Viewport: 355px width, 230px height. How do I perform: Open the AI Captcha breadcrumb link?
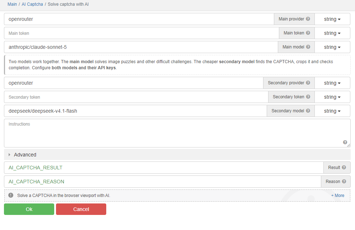[x=32, y=4]
